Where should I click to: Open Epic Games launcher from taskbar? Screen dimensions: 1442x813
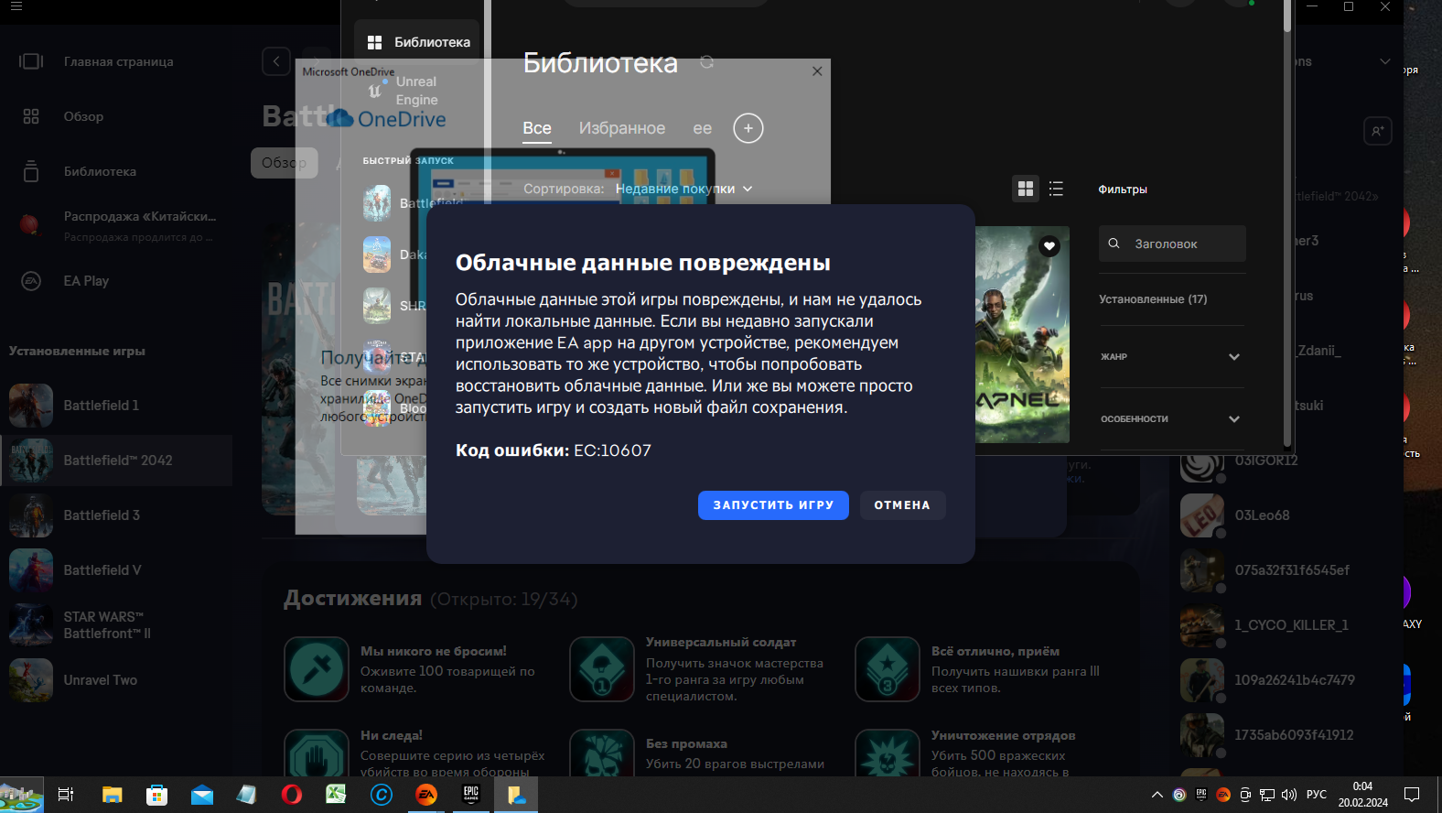[x=471, y=795]
